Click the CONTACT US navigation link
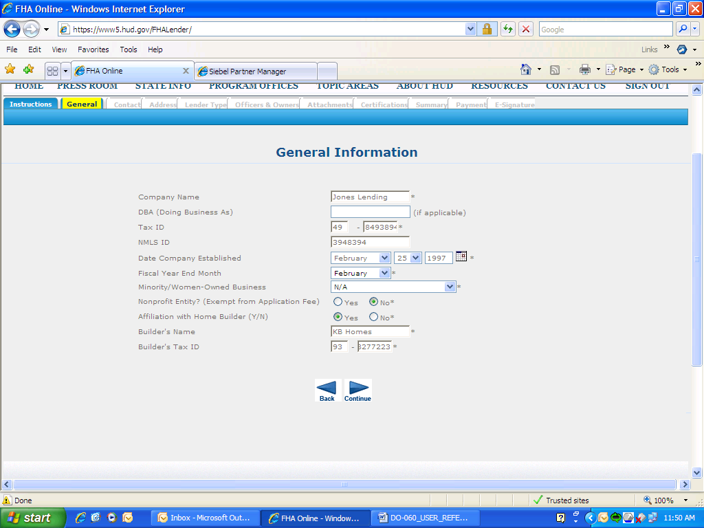704x528 pixels. (x=575, y=86)
